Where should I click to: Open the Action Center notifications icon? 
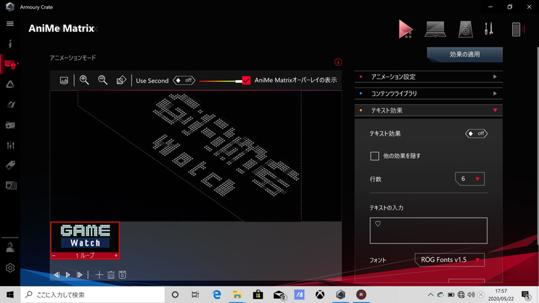click(526, 295)
